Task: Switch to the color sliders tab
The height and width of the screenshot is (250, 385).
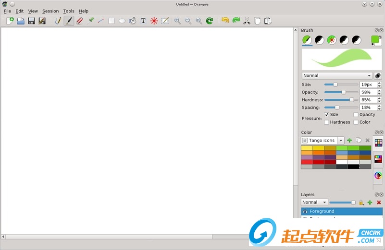Action: click(x=378, y=159)
